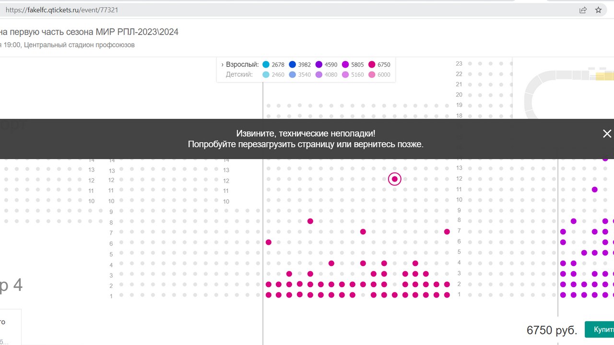Select the 2460 child price swatch
This screenshot has height=345, width=614.
266,75
